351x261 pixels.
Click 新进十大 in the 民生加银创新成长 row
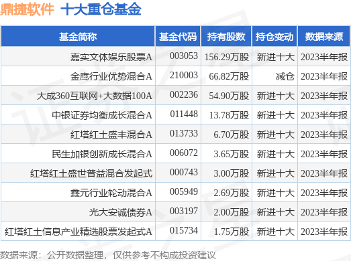click(276, 154)
